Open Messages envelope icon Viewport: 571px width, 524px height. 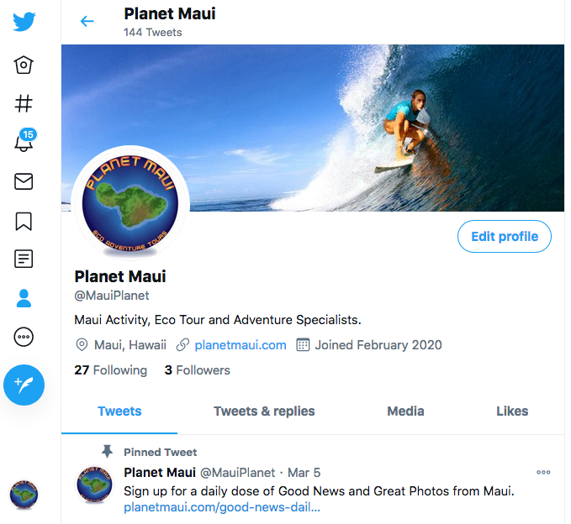pos(24,181)
